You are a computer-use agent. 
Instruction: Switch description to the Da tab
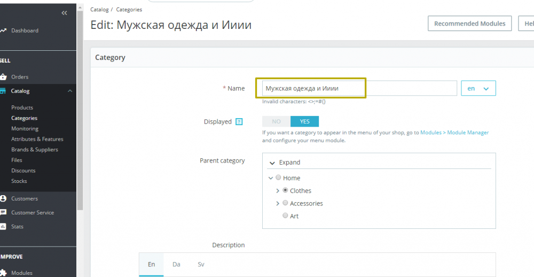tap(176, 264)
